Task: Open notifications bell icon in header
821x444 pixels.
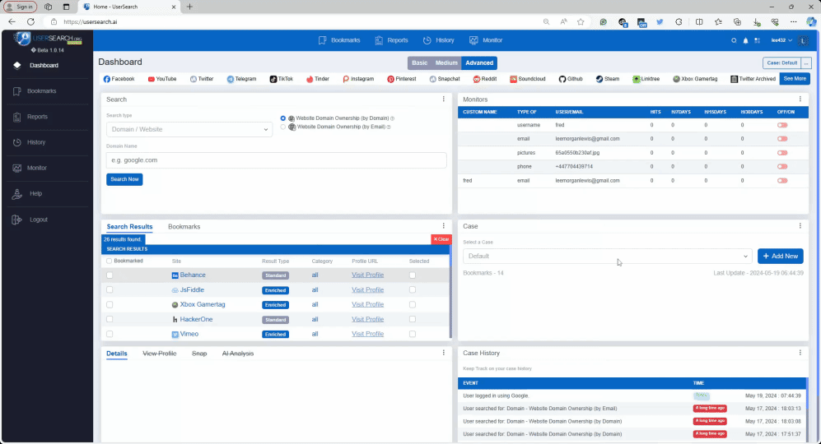Action: 745,40
